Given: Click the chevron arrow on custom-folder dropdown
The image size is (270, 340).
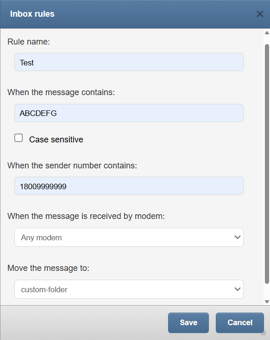Looking at the screenshot, I should click(x=237, y=289).
